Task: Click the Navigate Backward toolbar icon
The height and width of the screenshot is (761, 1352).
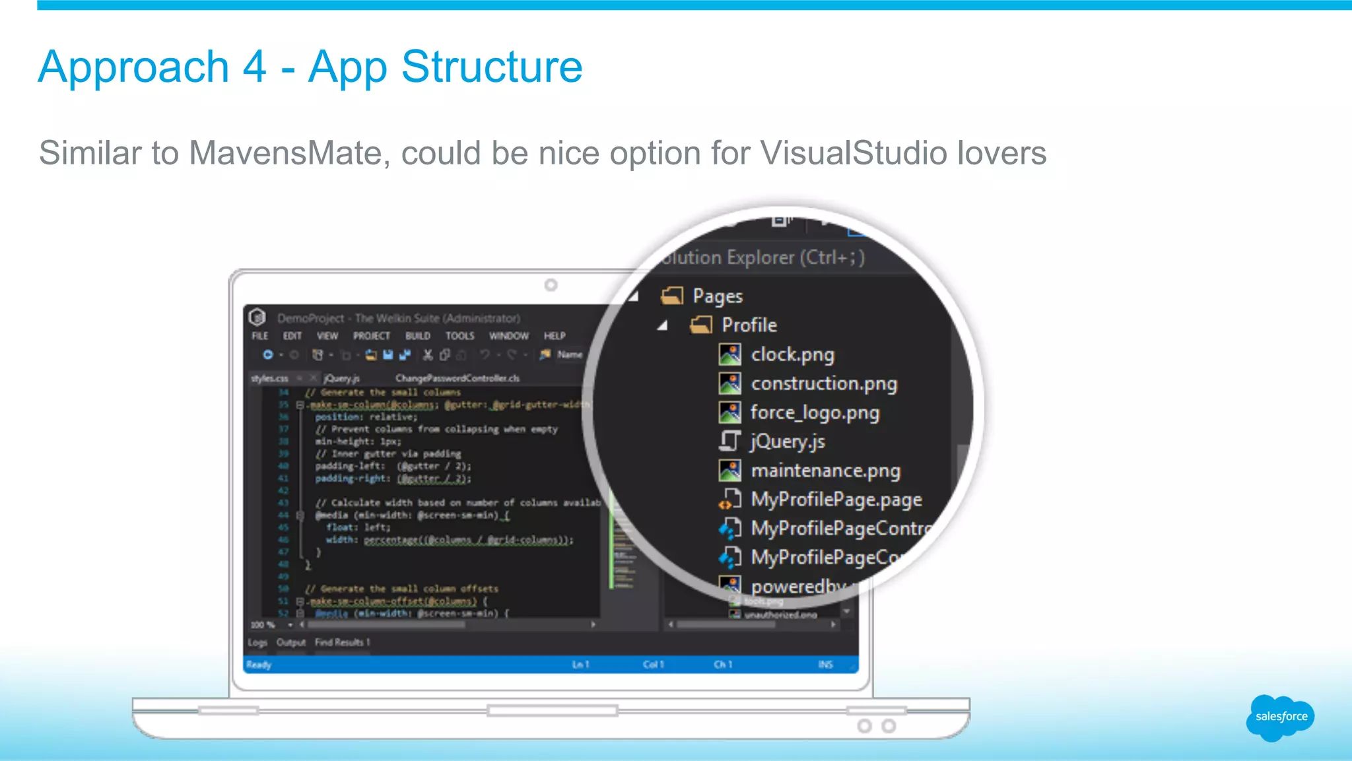Action: coord(267,355)
